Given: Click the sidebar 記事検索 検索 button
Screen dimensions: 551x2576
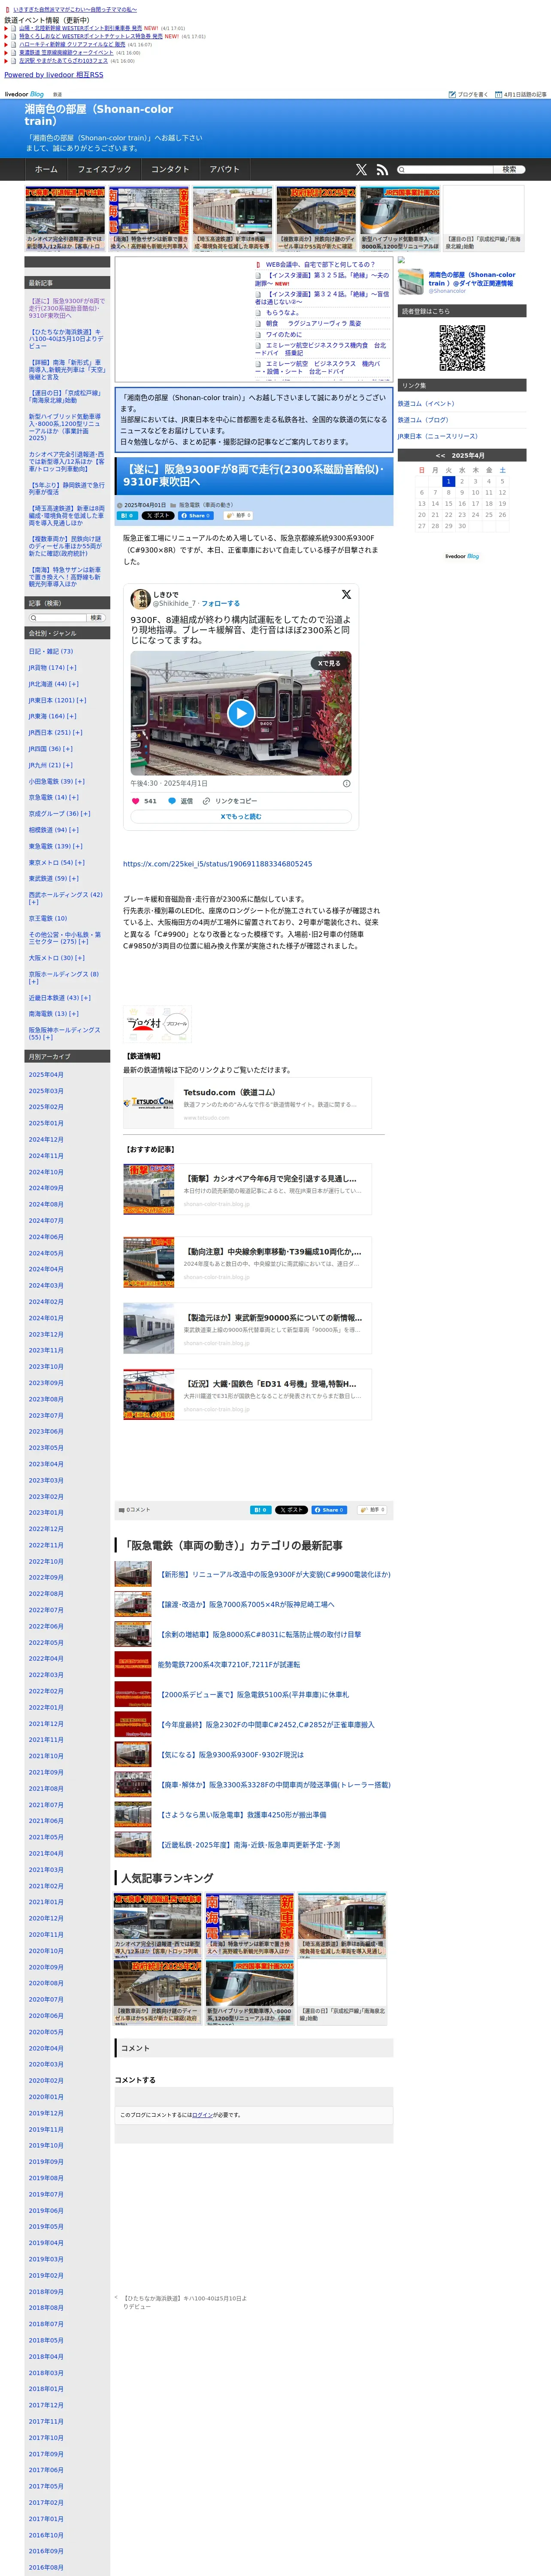Looking at the screenshot, I should click(96, 618).
